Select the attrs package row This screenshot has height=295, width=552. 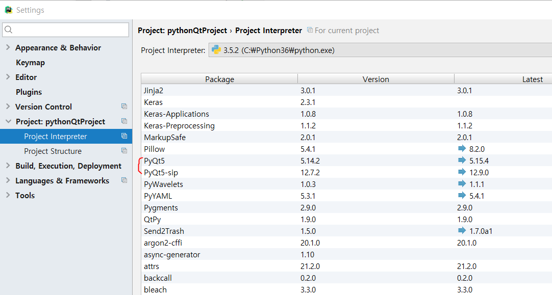[x=346, y=266]
